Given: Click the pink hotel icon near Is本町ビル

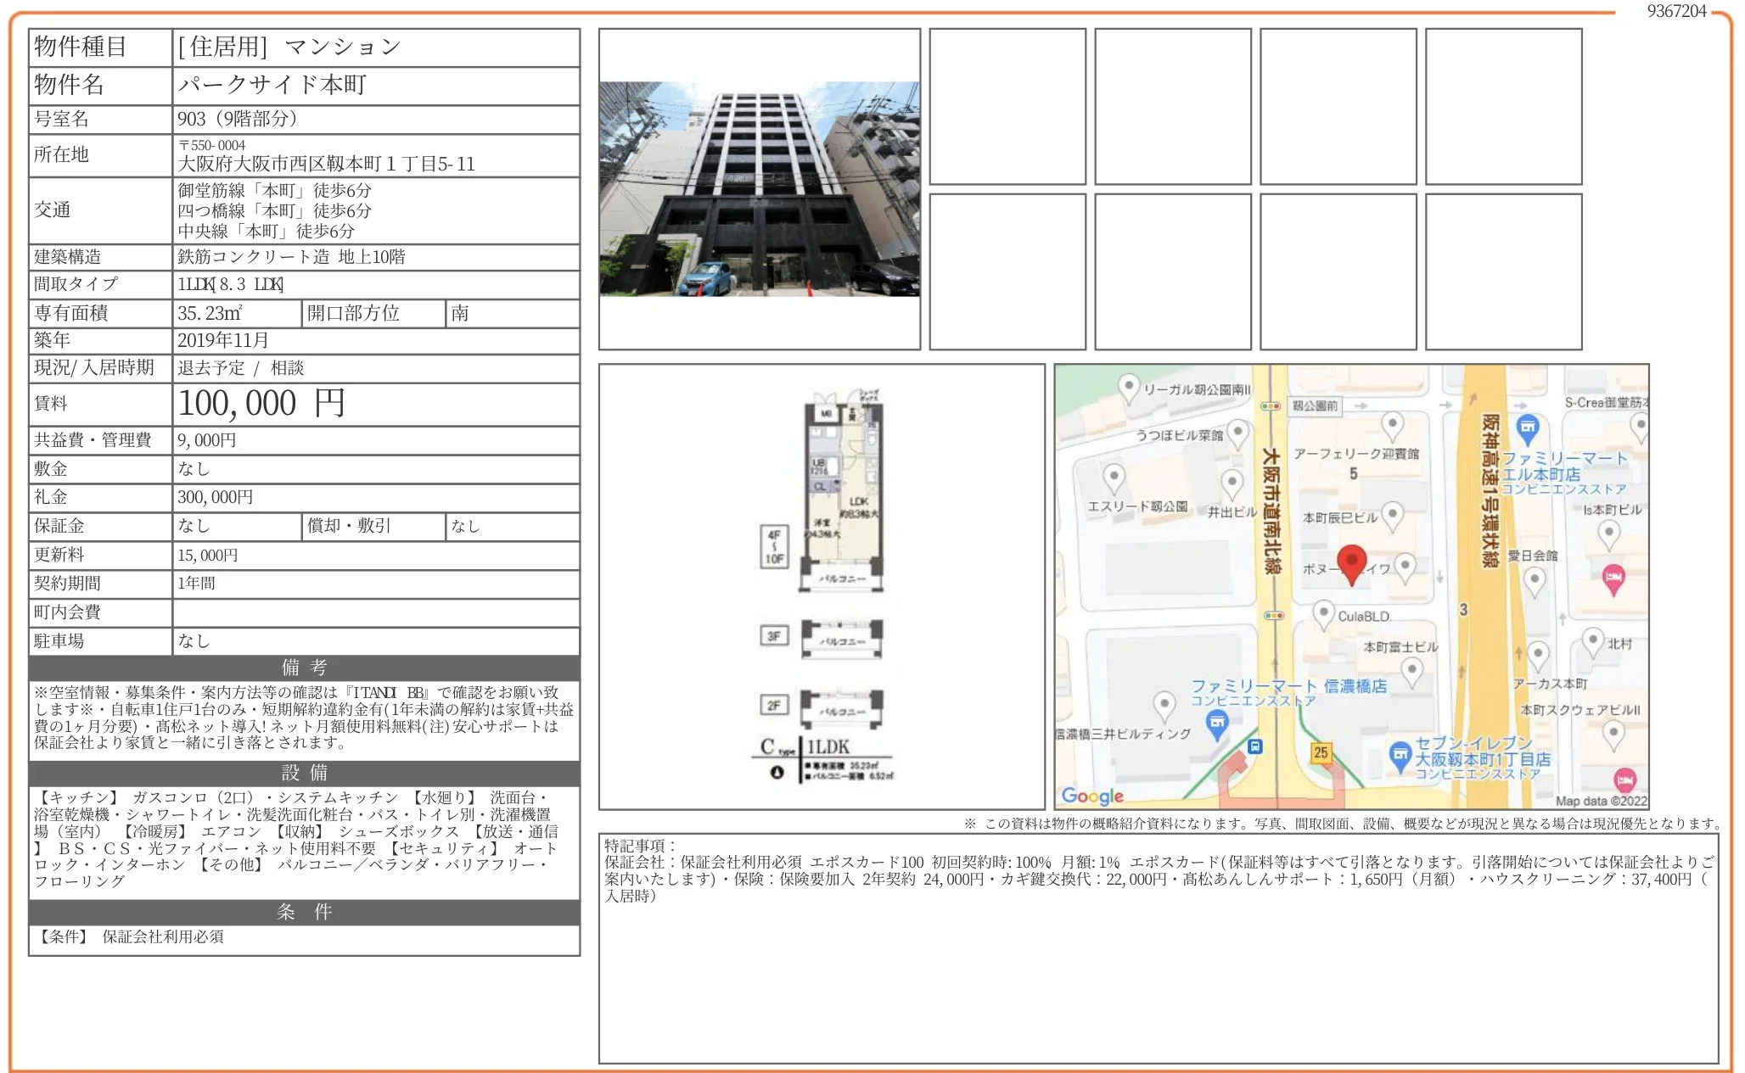Looking at the screenshot, I should click(x=1613, y=578).
